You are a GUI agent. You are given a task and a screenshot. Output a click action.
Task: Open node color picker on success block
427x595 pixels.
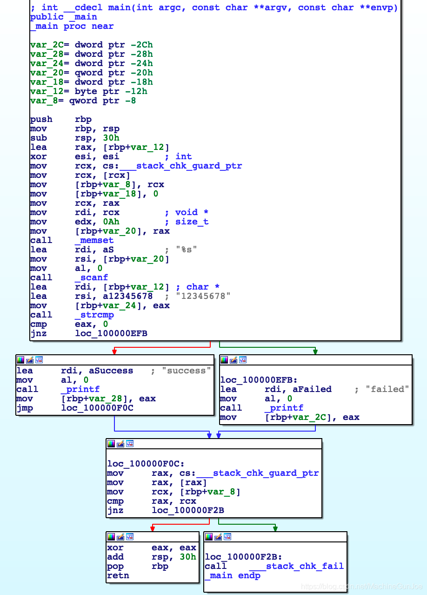coord(20,360)
